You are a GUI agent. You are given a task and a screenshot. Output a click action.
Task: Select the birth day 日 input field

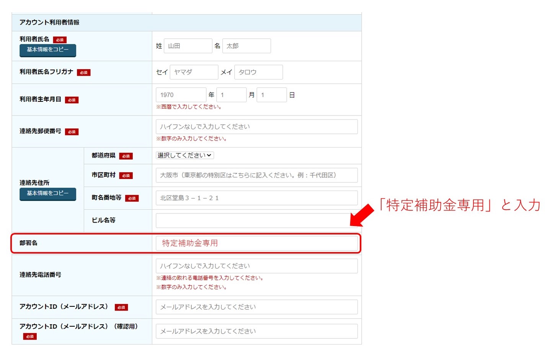[271, 95]
